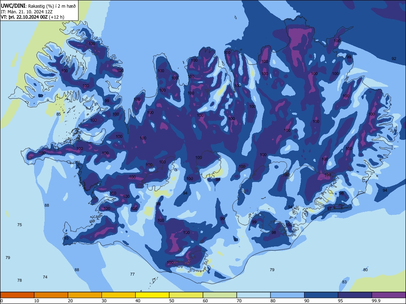Click the '60' legend tick label
The height and width of the screenshot is (304, 406).
pos(205,301)
